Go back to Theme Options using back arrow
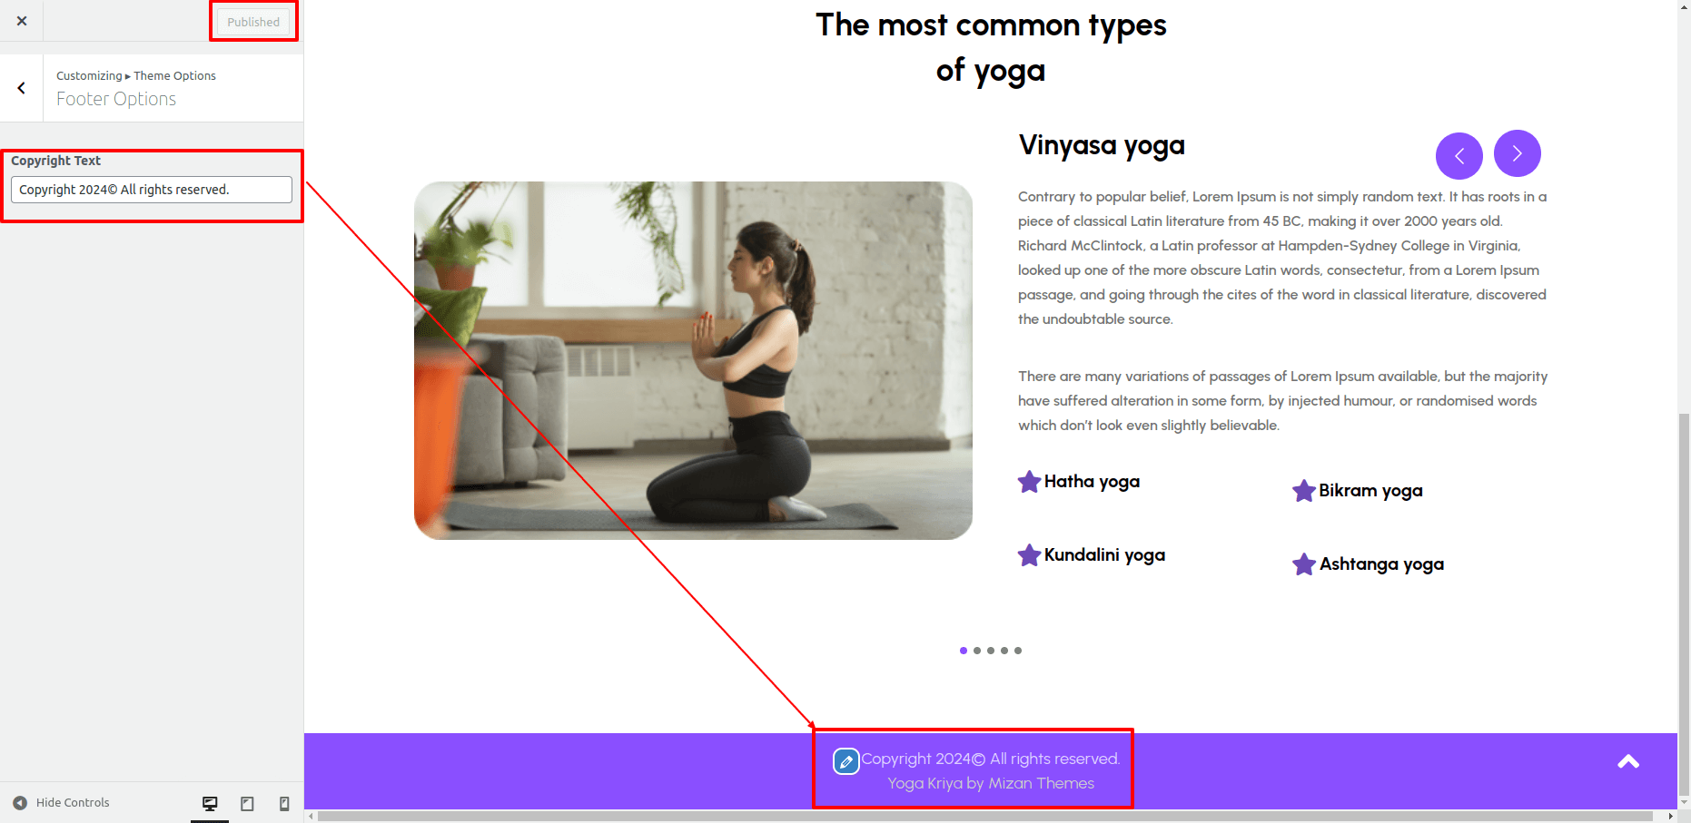Image resolution: width=1691 pixels, height=823 pixels. click(22, 88)
